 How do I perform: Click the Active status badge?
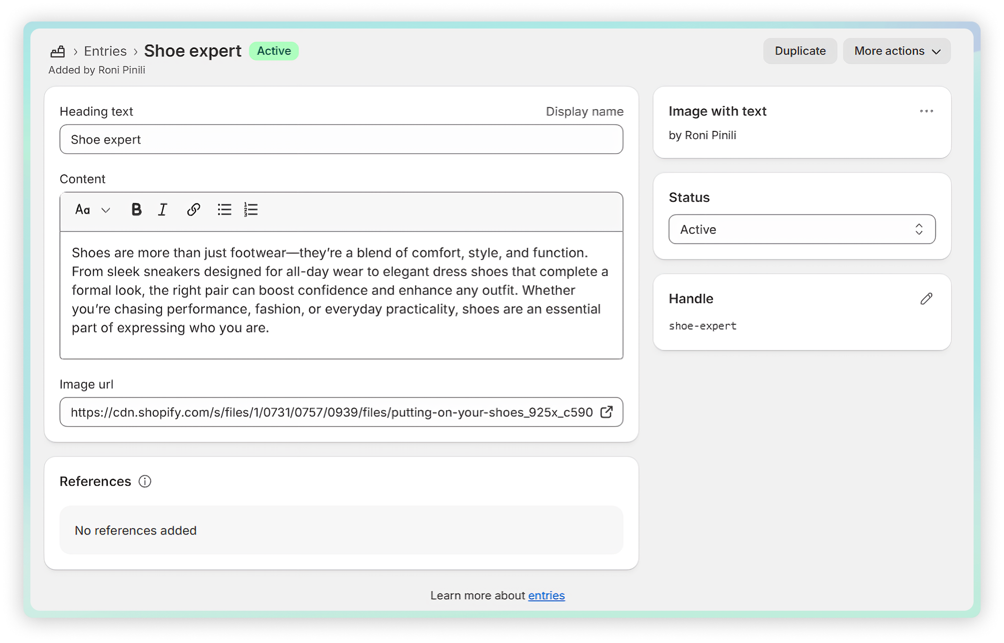point(274,51)
